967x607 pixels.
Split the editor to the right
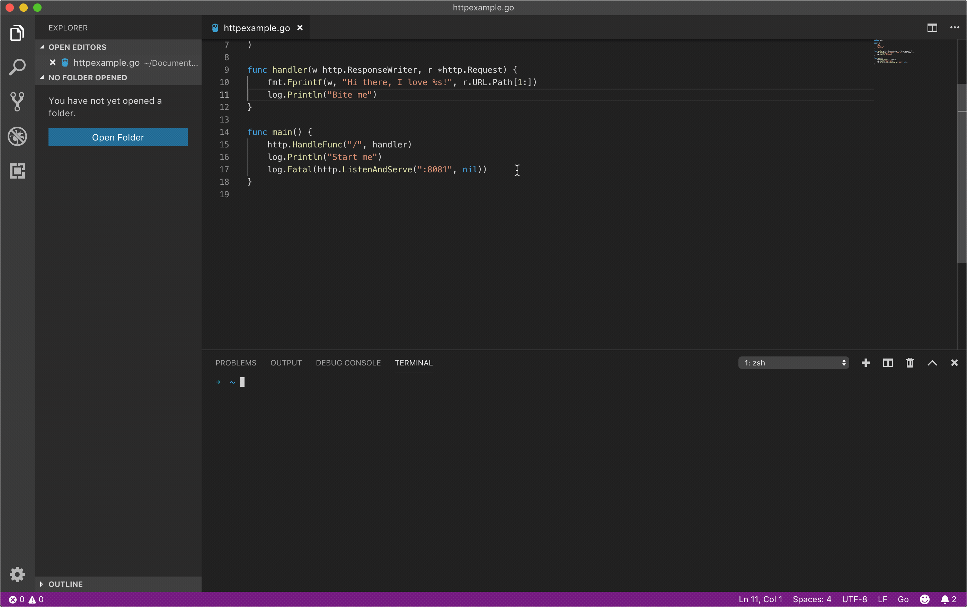pyautogui.click(x=932, y=28)
